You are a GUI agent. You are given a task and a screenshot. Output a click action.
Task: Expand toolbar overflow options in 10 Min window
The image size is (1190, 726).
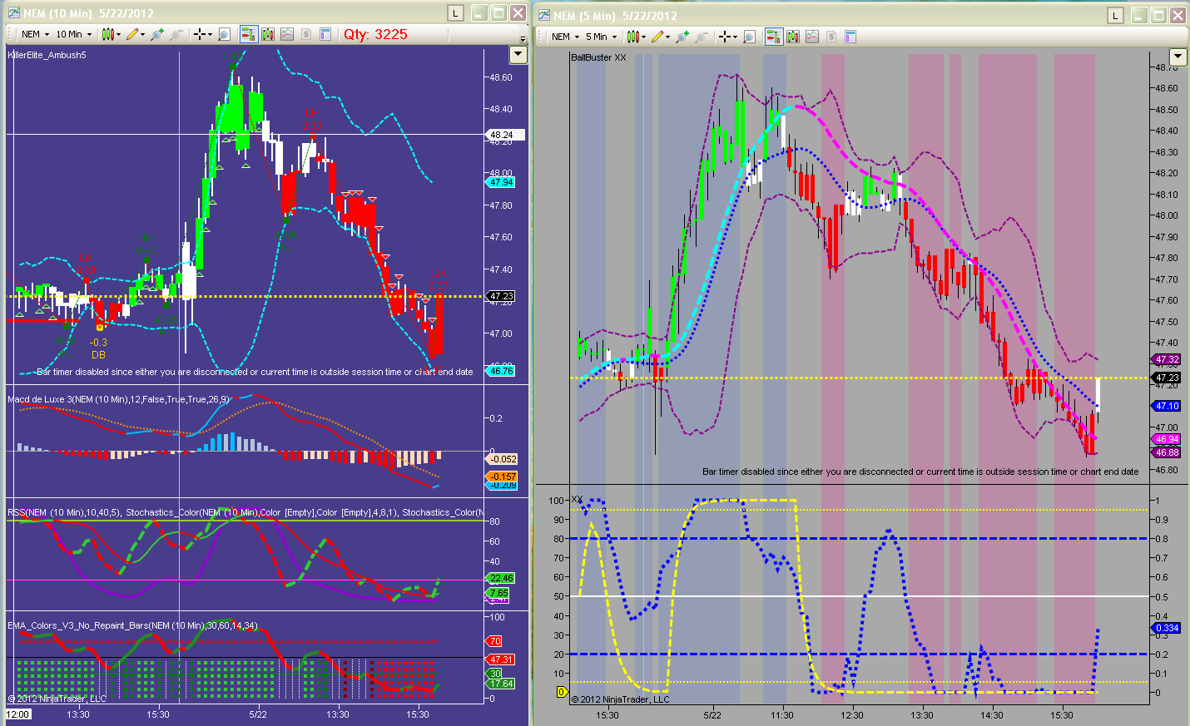click(x=523, y=38)
